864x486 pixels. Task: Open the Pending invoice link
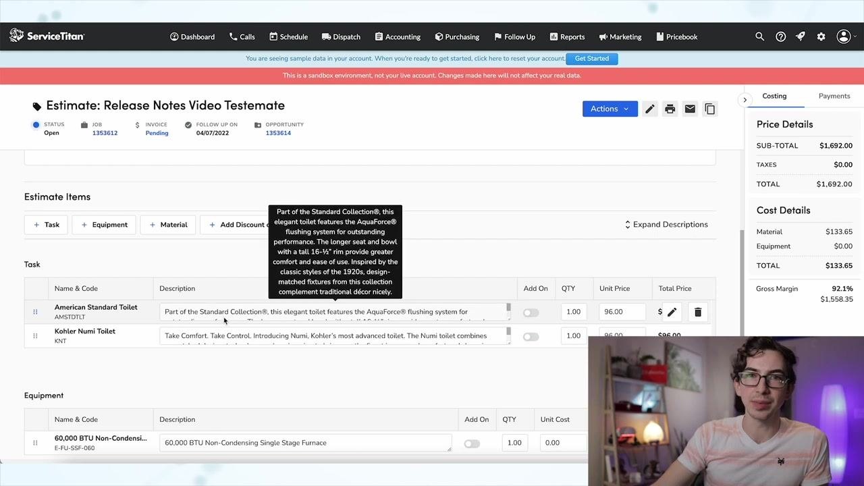click(157, 133)
